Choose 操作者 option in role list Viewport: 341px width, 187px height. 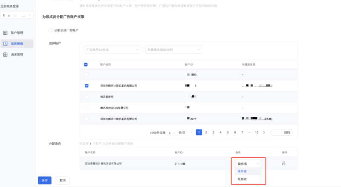(248, 171)
